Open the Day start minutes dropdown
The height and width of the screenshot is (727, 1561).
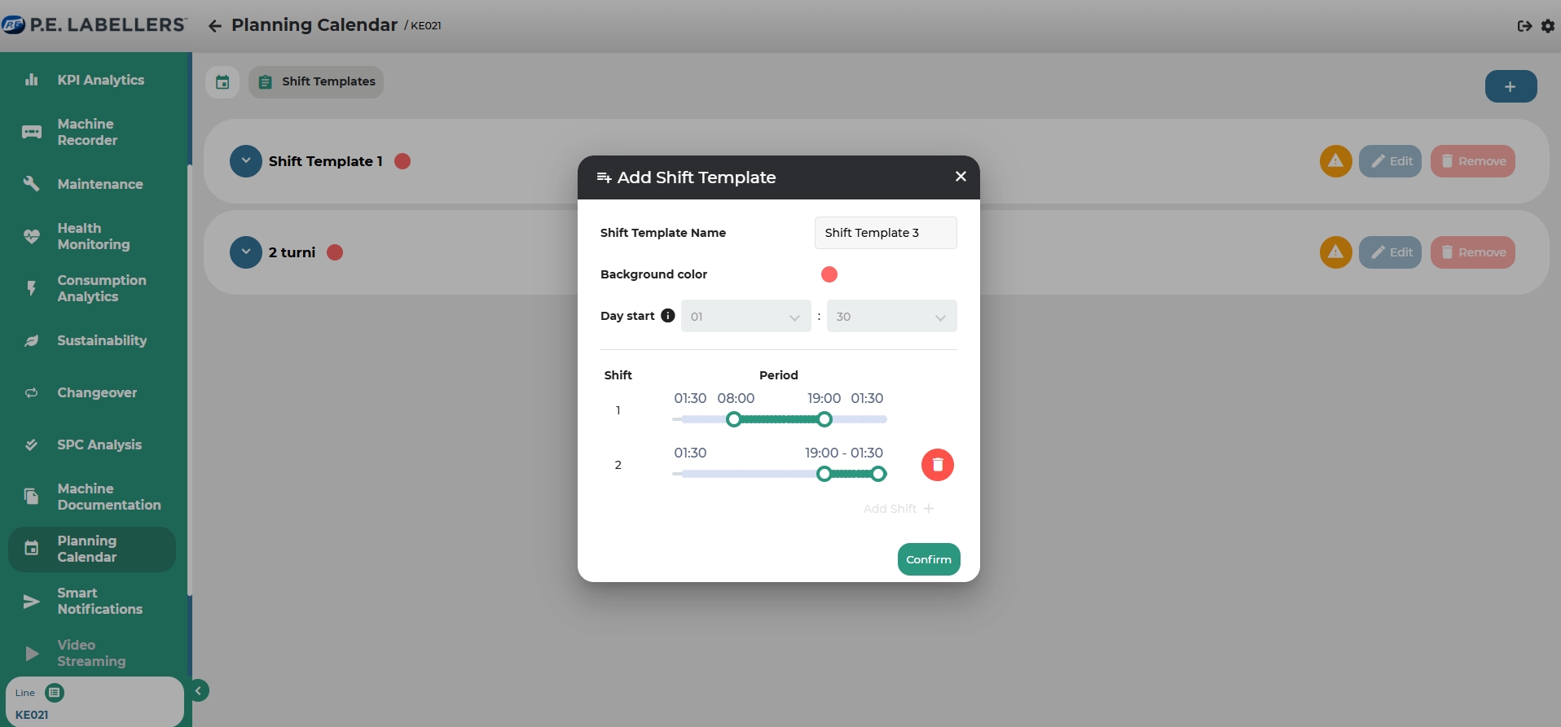[891, 317]
